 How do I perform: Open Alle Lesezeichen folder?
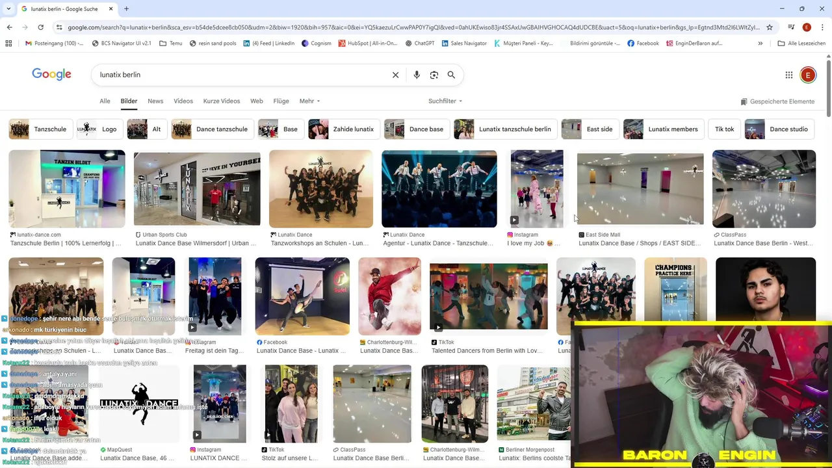(801, 44)
